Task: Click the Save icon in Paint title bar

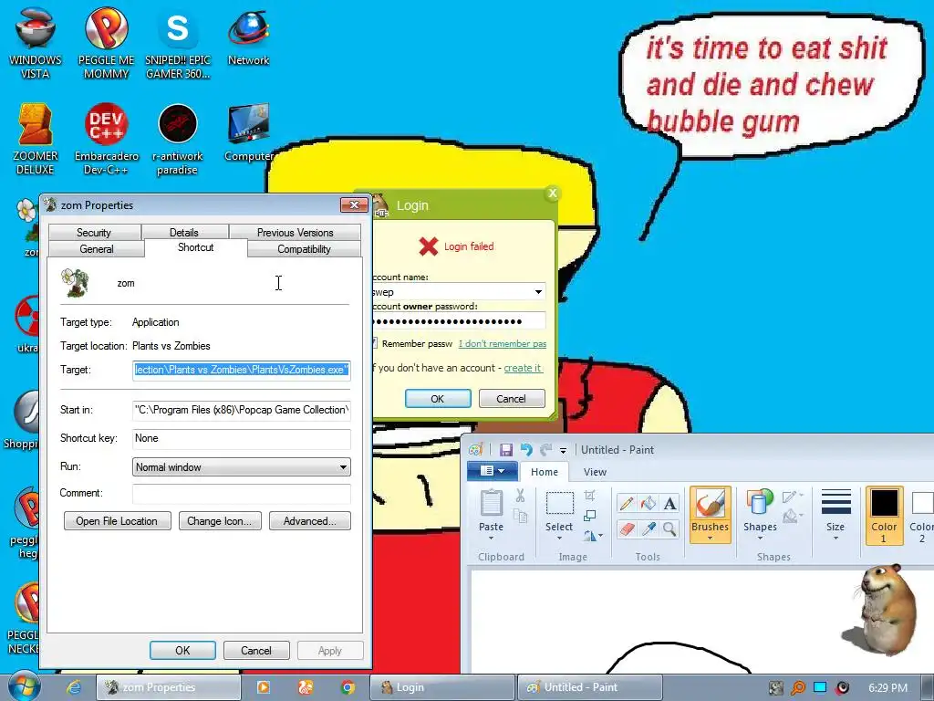Action: point(505,449)
